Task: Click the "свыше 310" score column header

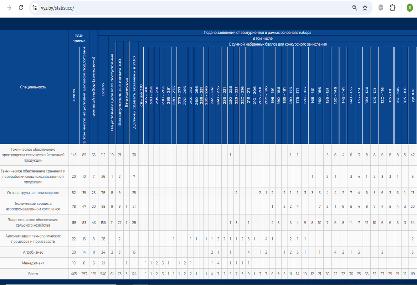Action: pos(141,95)
